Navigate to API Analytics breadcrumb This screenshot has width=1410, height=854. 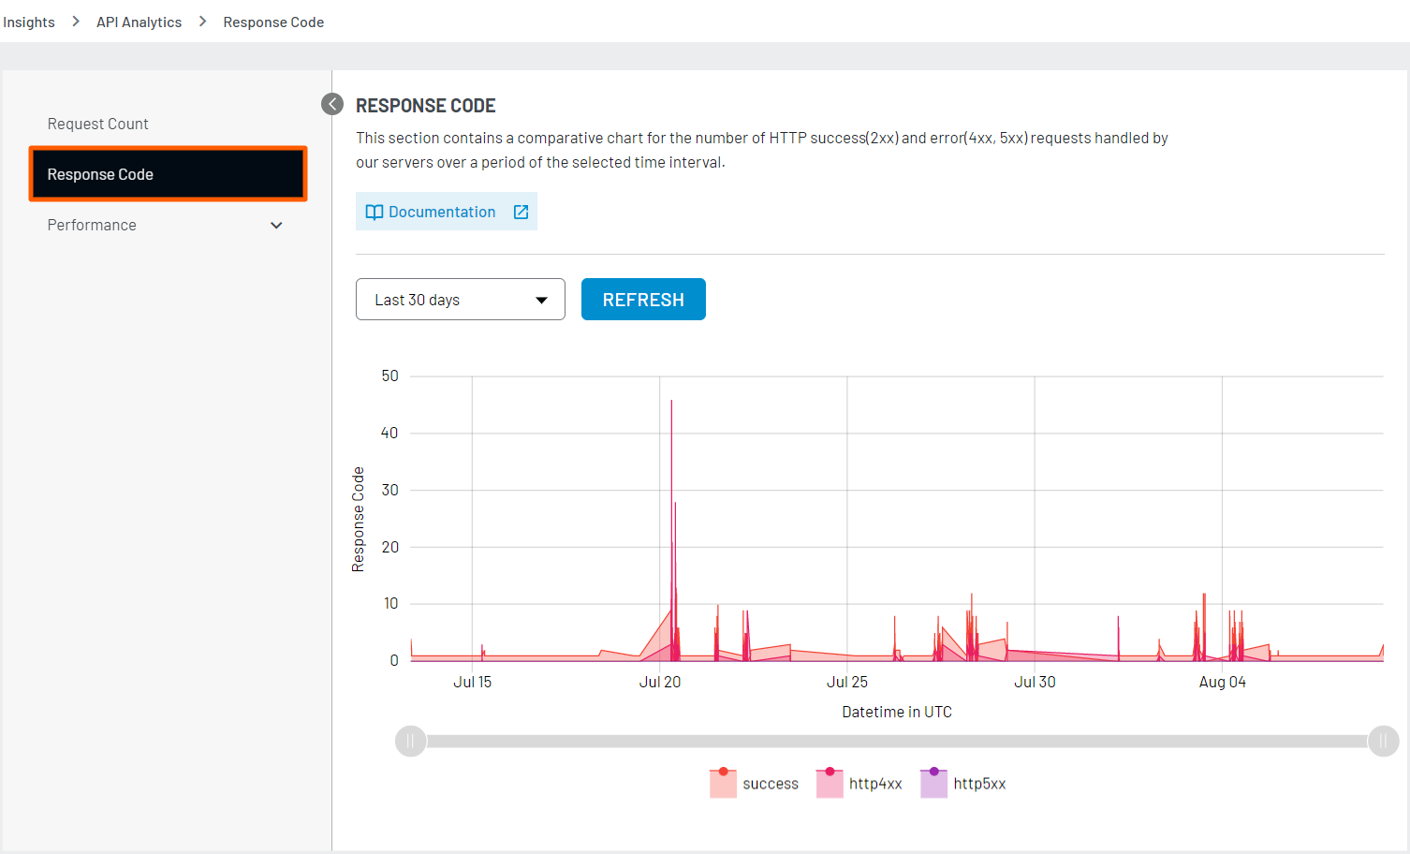pos(139,22)
